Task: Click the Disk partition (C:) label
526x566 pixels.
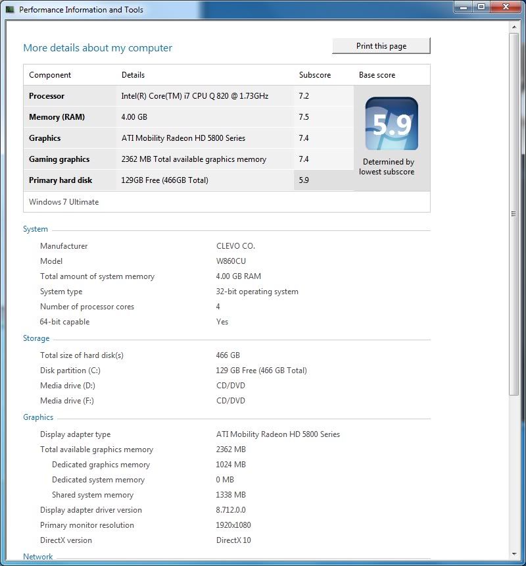Action: point(70,371)
